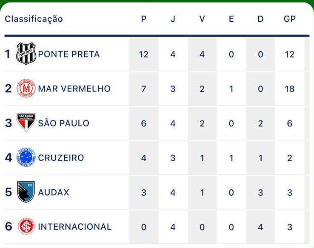Click the Ponte Preta club crest
Viewport: 314px width, 248px height.
pos(26,54)
